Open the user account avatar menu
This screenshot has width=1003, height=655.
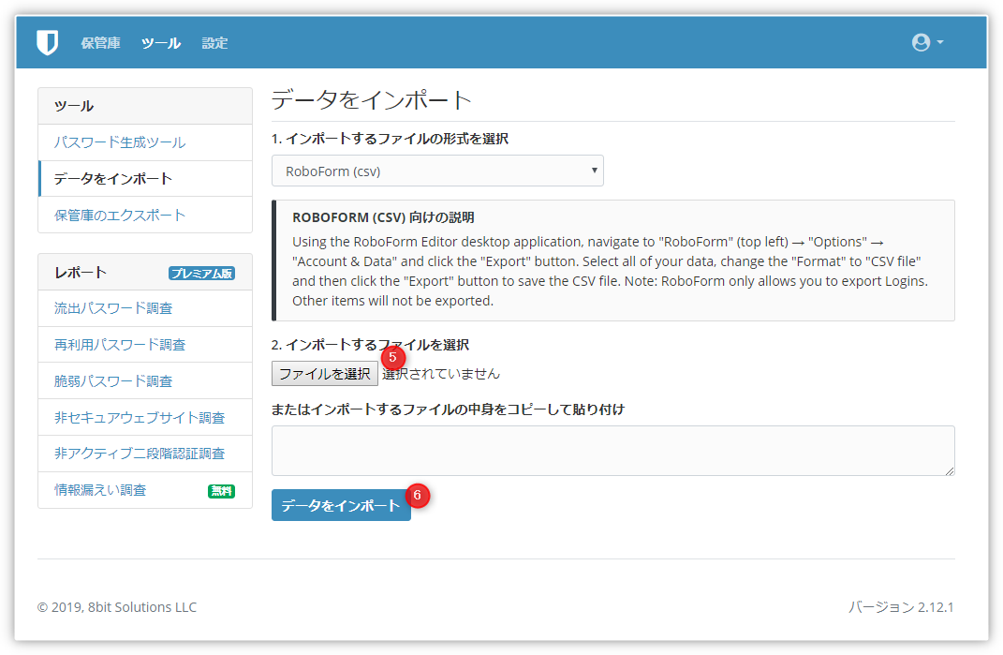click(x=927, y=42)
